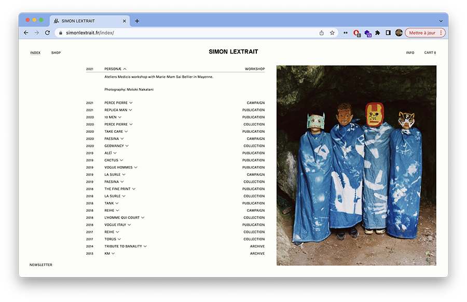This screenshot has height=302, width=467.
Task: Open the INDEX navigation link
Action: point(35,53)
